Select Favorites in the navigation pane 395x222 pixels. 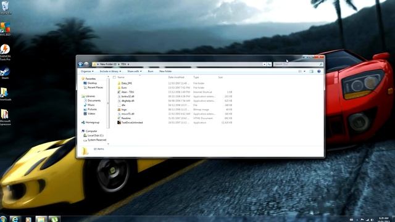point(91,79)
